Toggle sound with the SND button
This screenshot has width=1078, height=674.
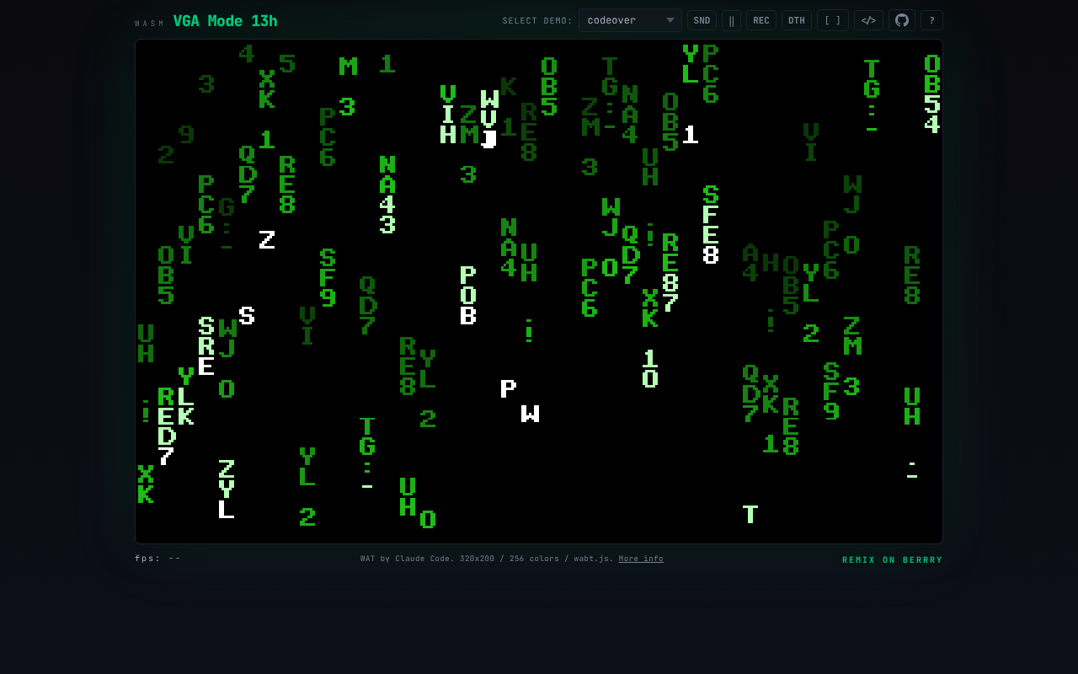pyautogui.click(x=702, y=19)
